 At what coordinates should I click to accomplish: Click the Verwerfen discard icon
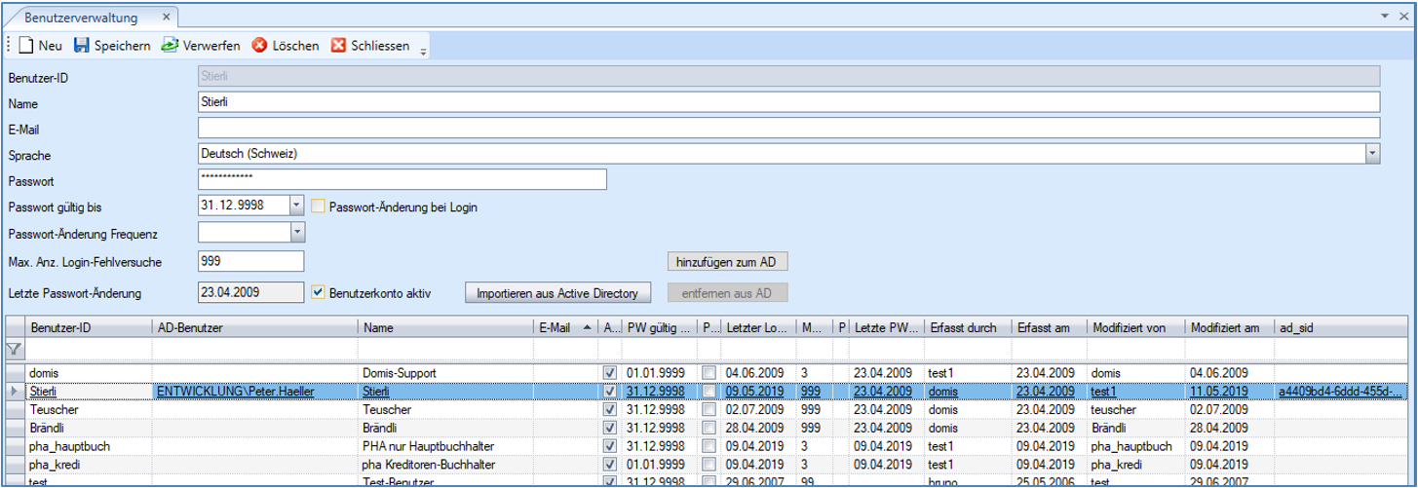(x=170, y=46)
